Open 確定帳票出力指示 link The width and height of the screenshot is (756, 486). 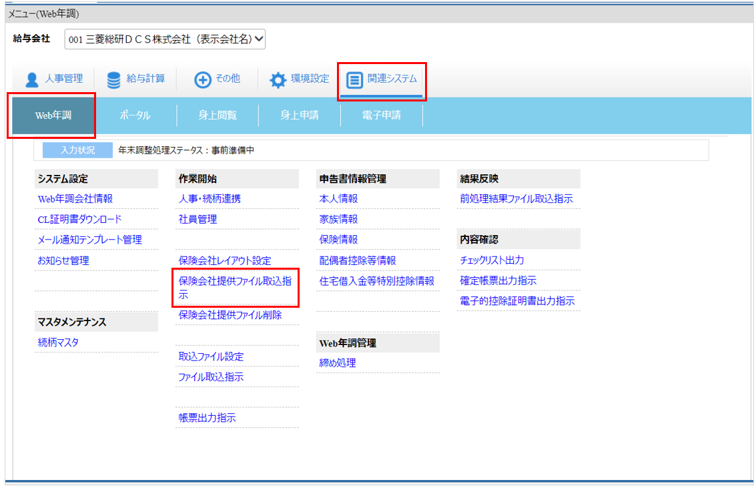(x=498, y=280)
